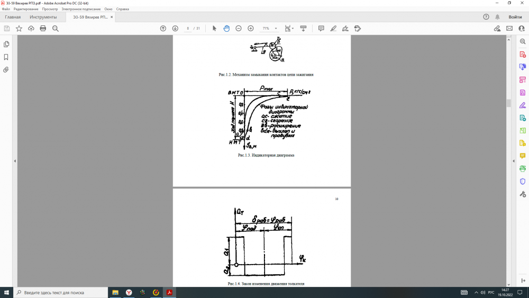Open the Protect shield tool
This screenshot has height=298, width=529.
[x=523, y=182]
